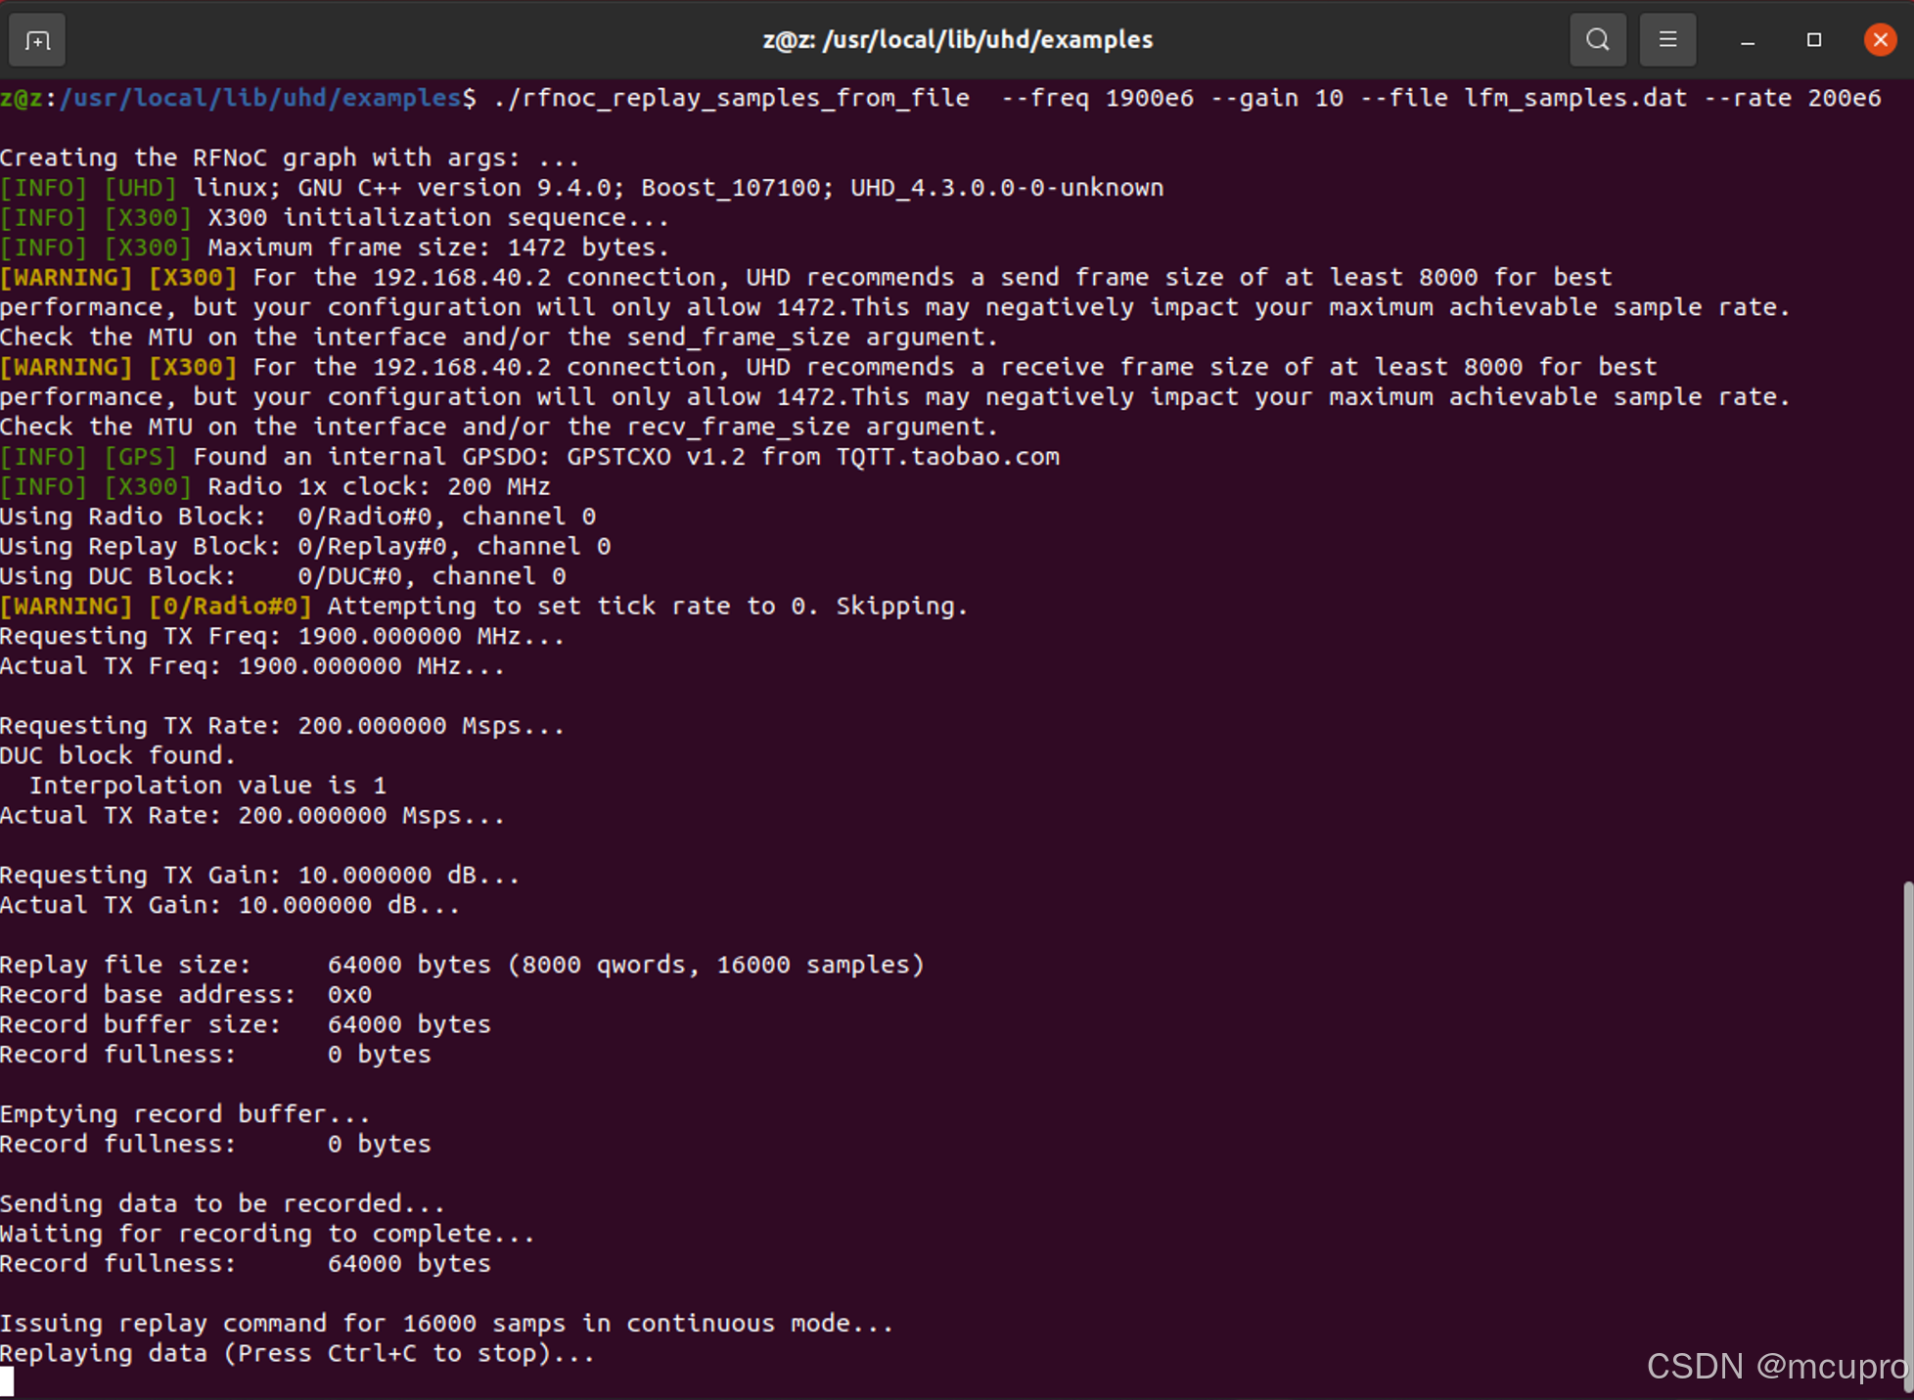This screenshot has height=1400, width=1914.
Task: Click the orange close window icon
Action: 1879,39
